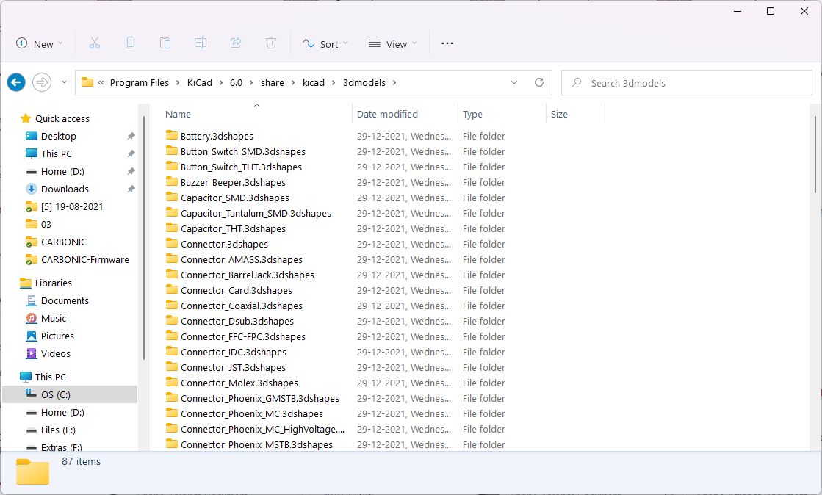The width and height of the screenshot is (822, 495).
Task: Sort by the Date modified column
Action: pyautogui.click(x=387, y=114)
